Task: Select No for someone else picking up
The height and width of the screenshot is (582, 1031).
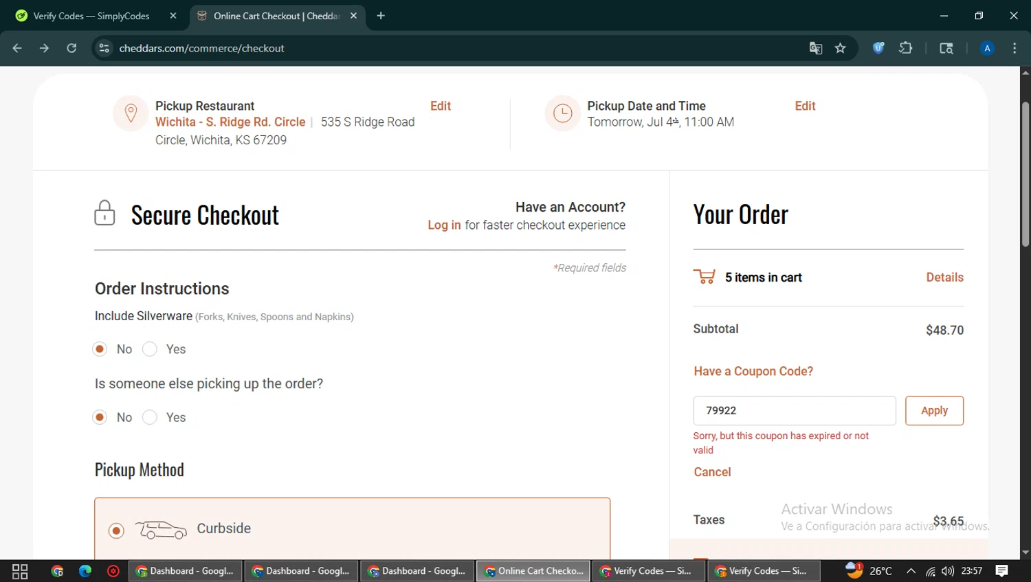Action: click(100, 417)
